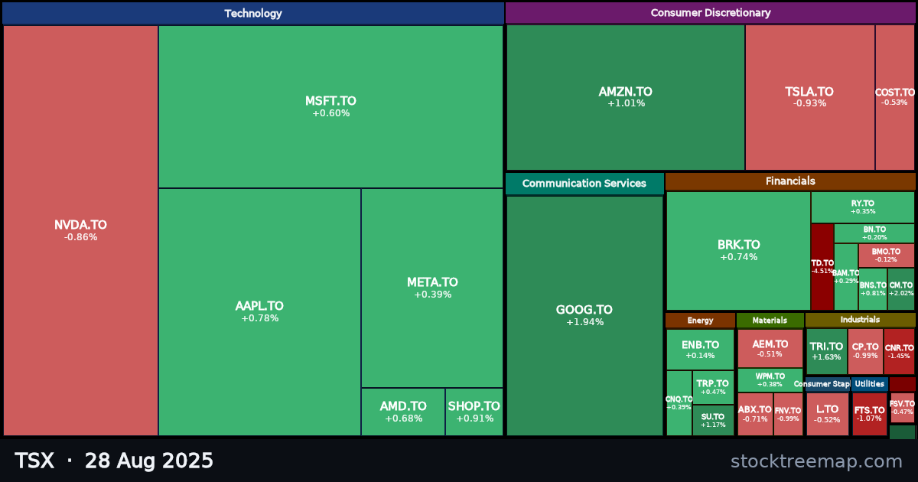The height and width of the screenshot is (482, 918).
Task: Open the FSV.TO -0.47% tile
Action: pyautogui.click(x=903, y=408)
